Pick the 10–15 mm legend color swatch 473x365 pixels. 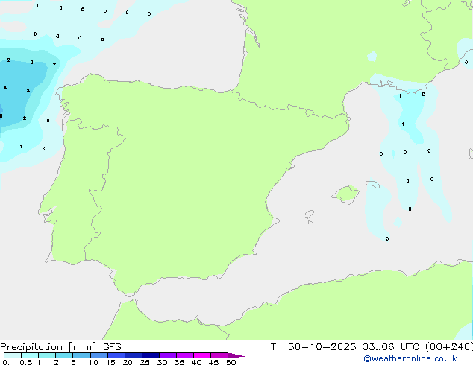tap(98, 355)
